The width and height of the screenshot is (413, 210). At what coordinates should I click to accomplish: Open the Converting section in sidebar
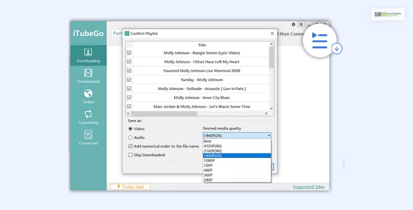(88, 117)
